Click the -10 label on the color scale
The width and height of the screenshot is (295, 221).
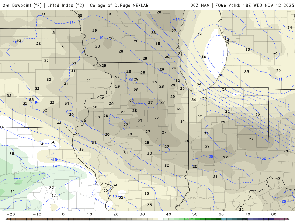37,214
